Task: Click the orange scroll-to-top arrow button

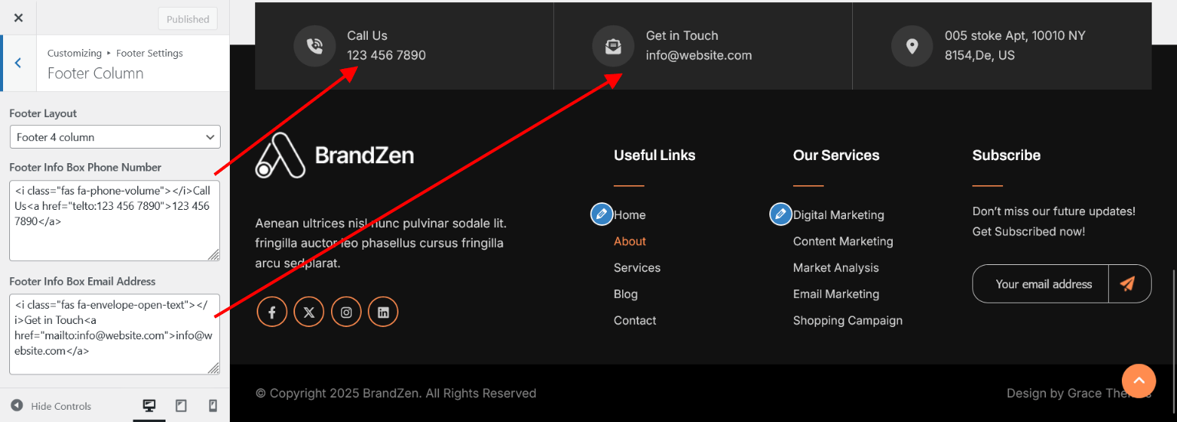Action: (1139, 381)
